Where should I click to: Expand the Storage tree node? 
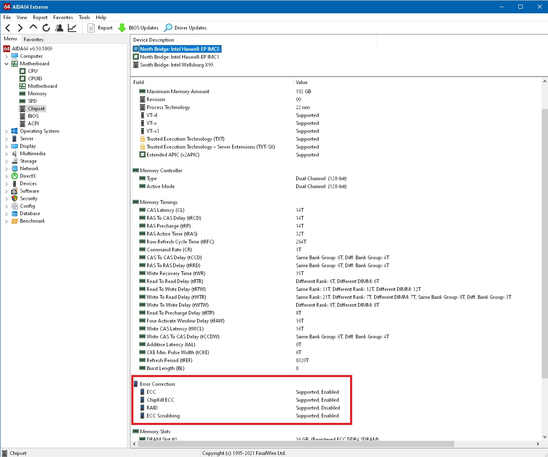6,161
